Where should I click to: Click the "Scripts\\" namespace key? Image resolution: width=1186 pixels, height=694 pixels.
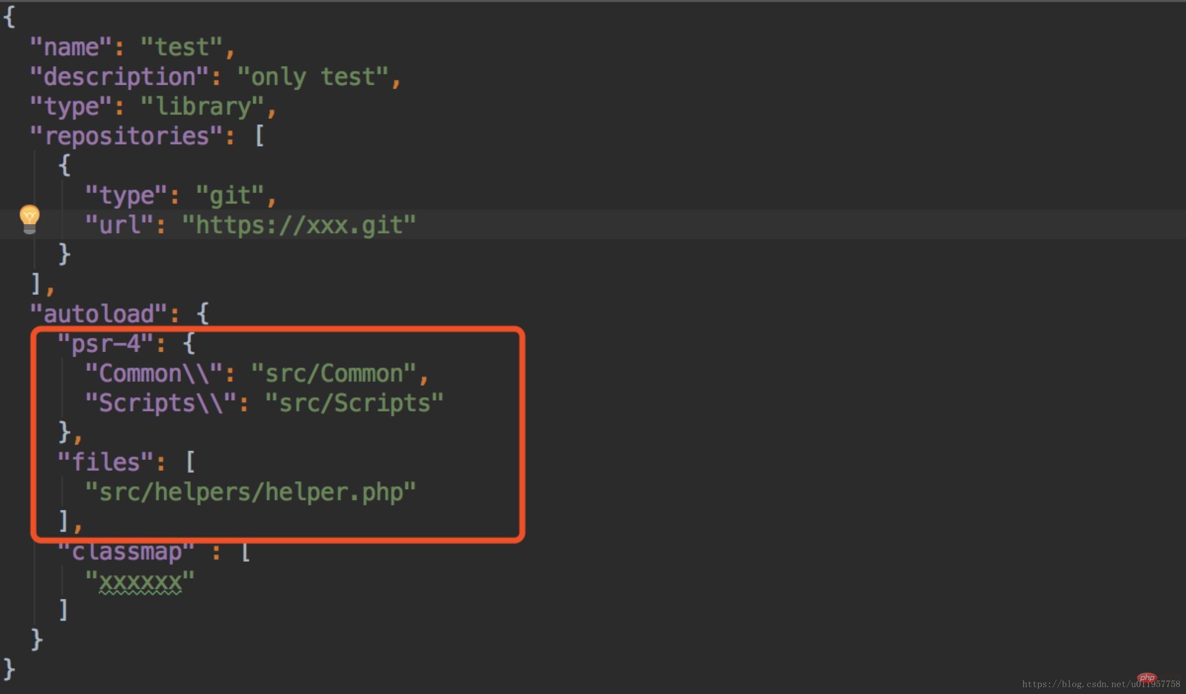pos(161,403)
